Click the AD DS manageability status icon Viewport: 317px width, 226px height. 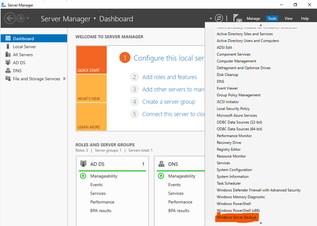(x=83, y=176)
